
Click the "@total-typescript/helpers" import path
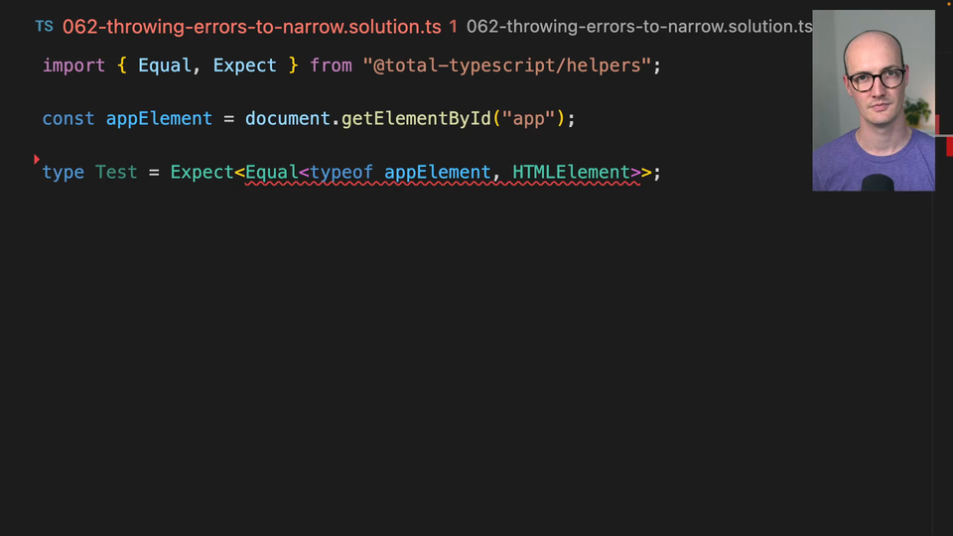pos(506,66)
